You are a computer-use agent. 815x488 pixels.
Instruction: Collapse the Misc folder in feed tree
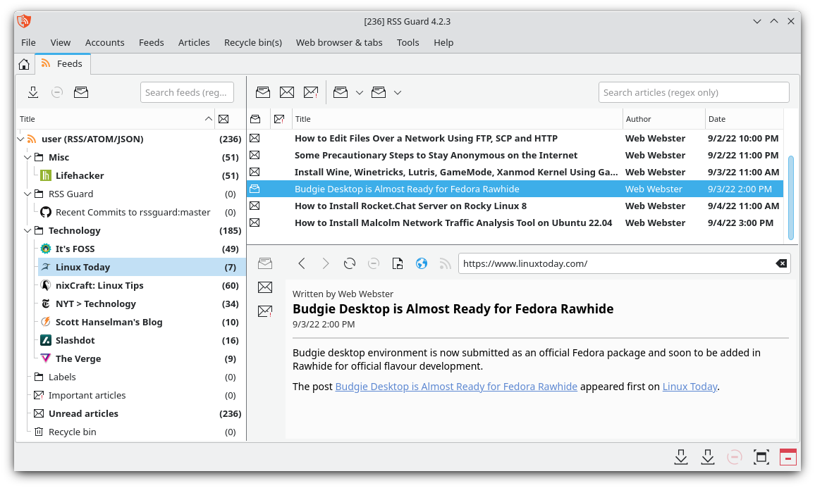[x=27, y=157]
